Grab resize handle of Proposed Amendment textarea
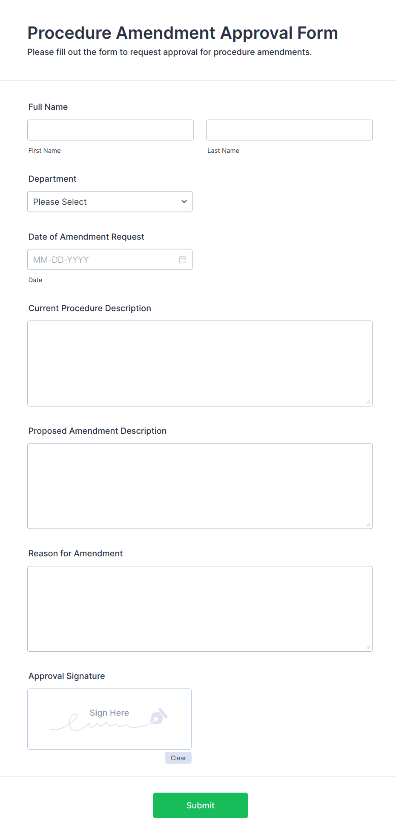Viewport: 396px width, 839px height. [368, 524]
